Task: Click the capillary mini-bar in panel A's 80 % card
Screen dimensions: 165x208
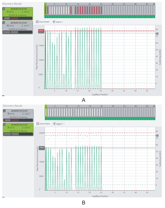Action: pos(18,18)
